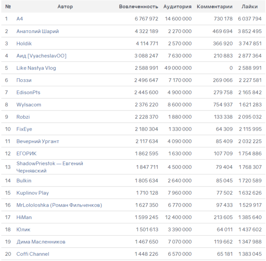Select engagement value 2 228 370
266x261 pixels.
click(x=147, y=117)
